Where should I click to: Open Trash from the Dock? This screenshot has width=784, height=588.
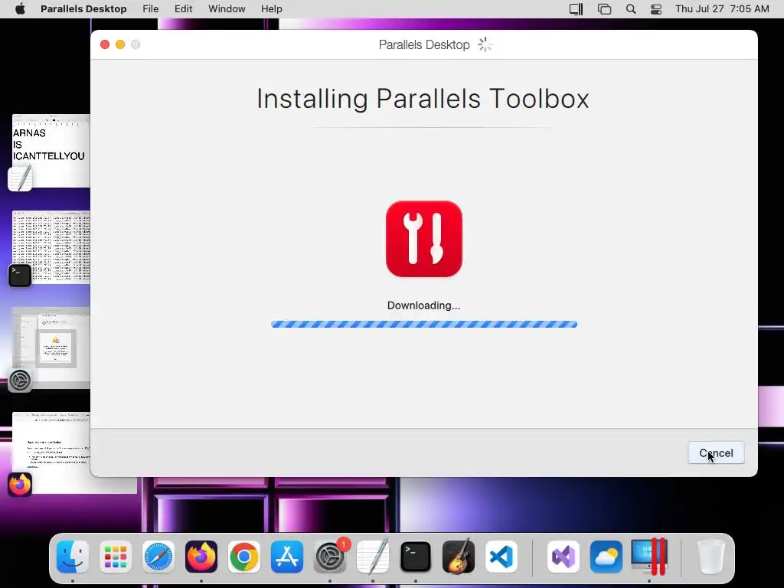click(x=711, y=557)
